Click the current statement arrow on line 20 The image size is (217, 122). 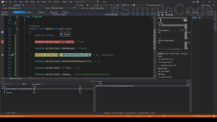click(2, 55)
